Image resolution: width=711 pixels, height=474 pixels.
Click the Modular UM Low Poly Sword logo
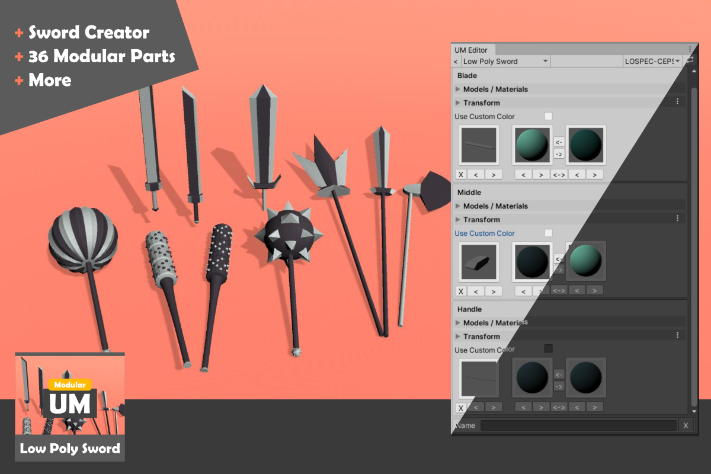[70, 407]
